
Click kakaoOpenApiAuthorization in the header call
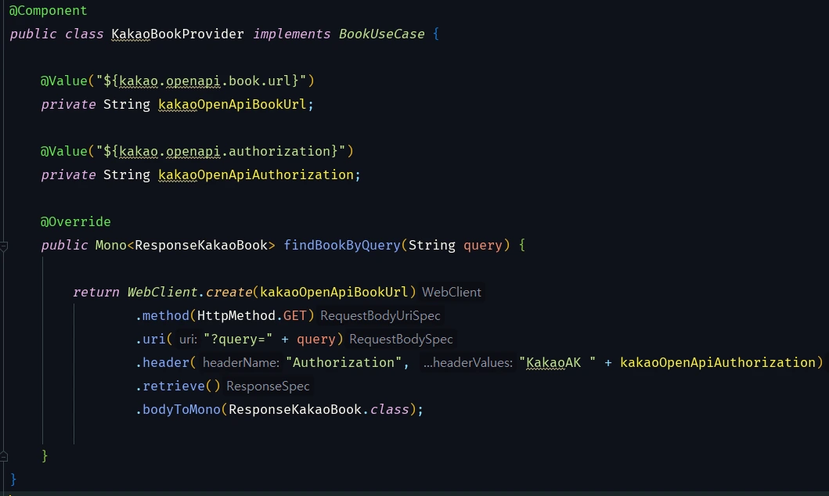718,363
